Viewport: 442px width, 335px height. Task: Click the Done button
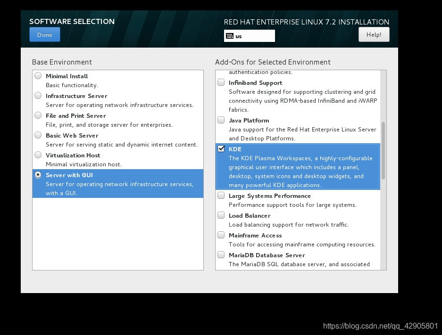click(x=44, y=34)
